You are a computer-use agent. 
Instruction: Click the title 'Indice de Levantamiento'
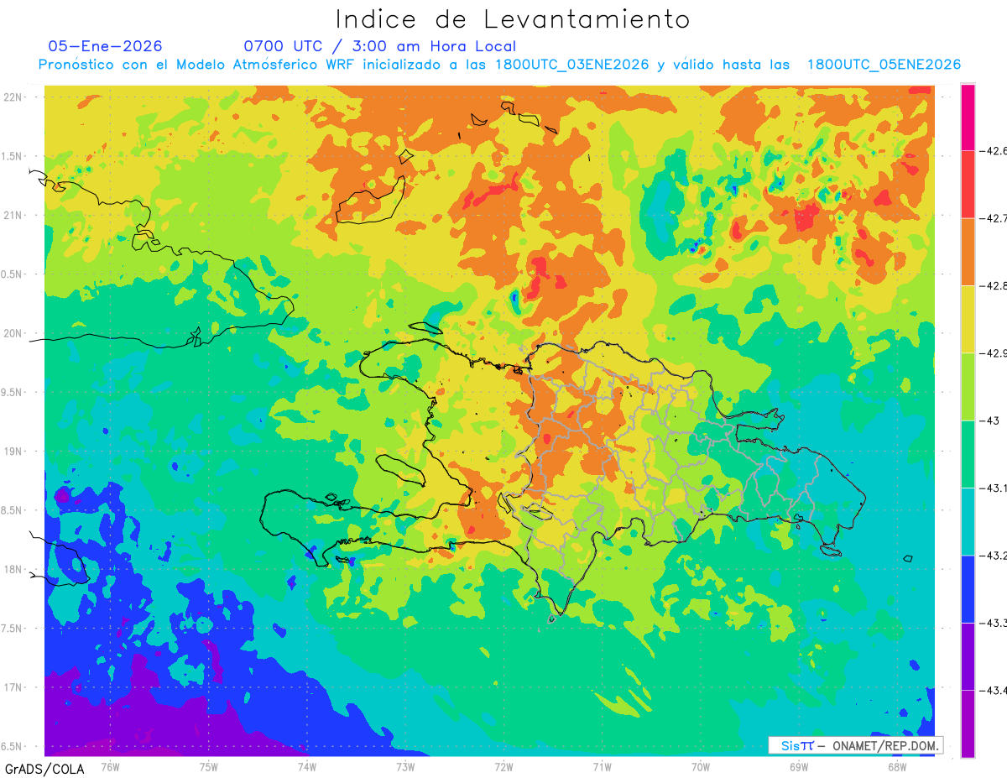513,19
